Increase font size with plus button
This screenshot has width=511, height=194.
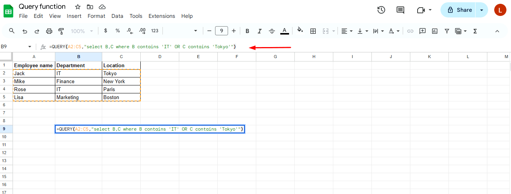click(x=234, y=31)
